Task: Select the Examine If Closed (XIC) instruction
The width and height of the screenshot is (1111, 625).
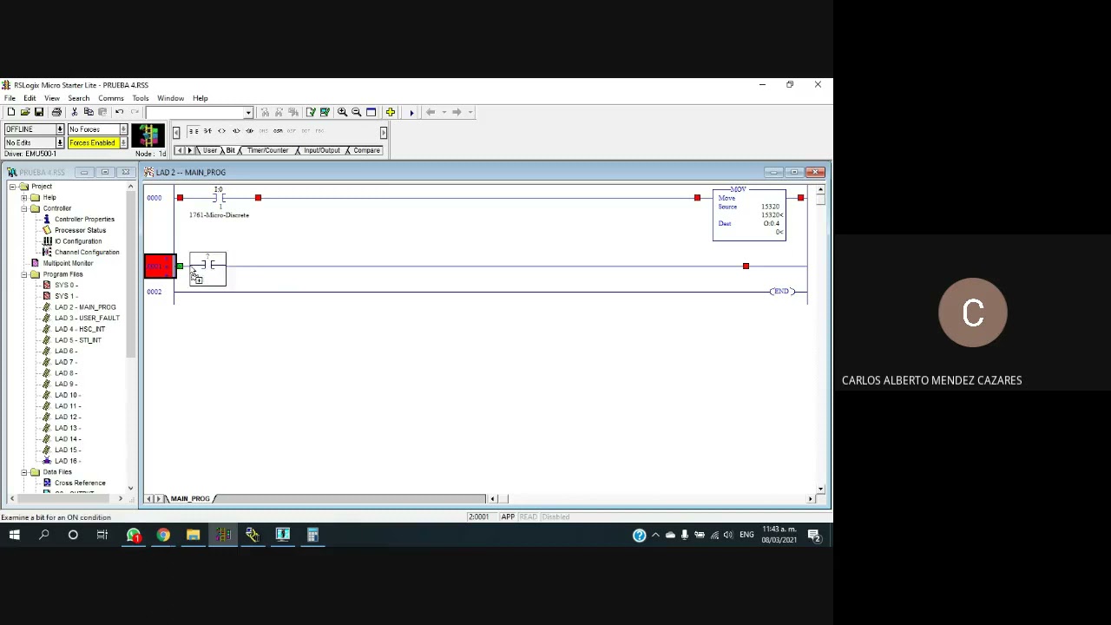Action: click(x=194, y=131)
